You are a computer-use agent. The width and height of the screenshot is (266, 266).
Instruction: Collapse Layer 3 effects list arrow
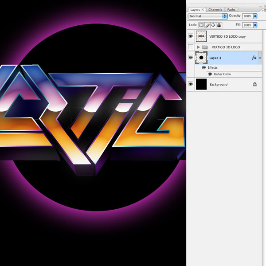pyautogui.click(x=260, y=58)
